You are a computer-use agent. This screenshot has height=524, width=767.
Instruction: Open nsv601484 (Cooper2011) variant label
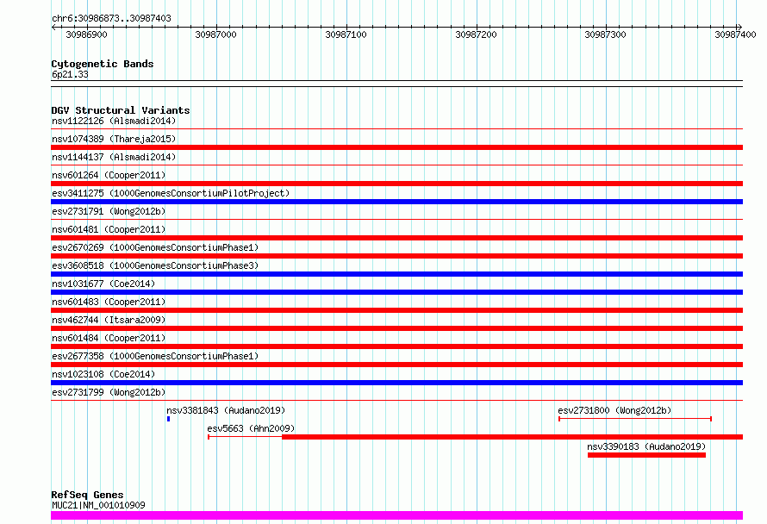[109, 338]
